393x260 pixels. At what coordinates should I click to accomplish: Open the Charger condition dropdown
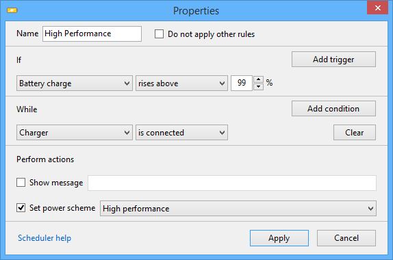point(75,133)
